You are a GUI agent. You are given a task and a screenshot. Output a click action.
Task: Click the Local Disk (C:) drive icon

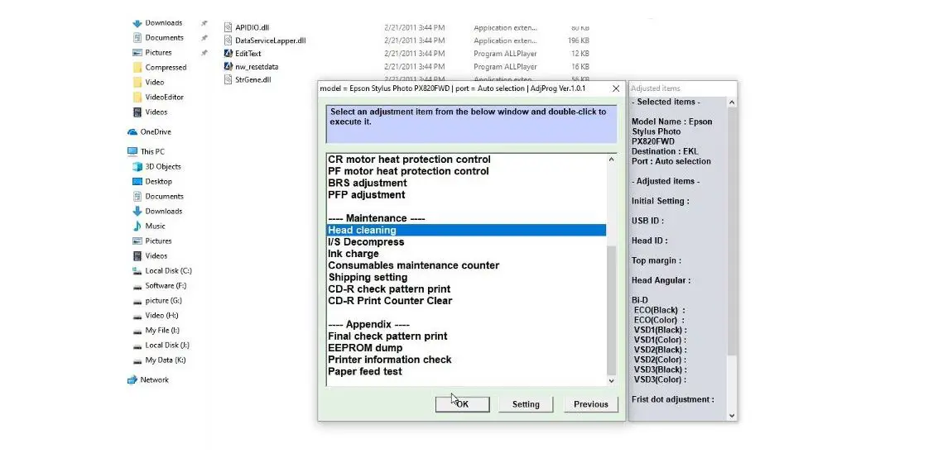point(137,271)
